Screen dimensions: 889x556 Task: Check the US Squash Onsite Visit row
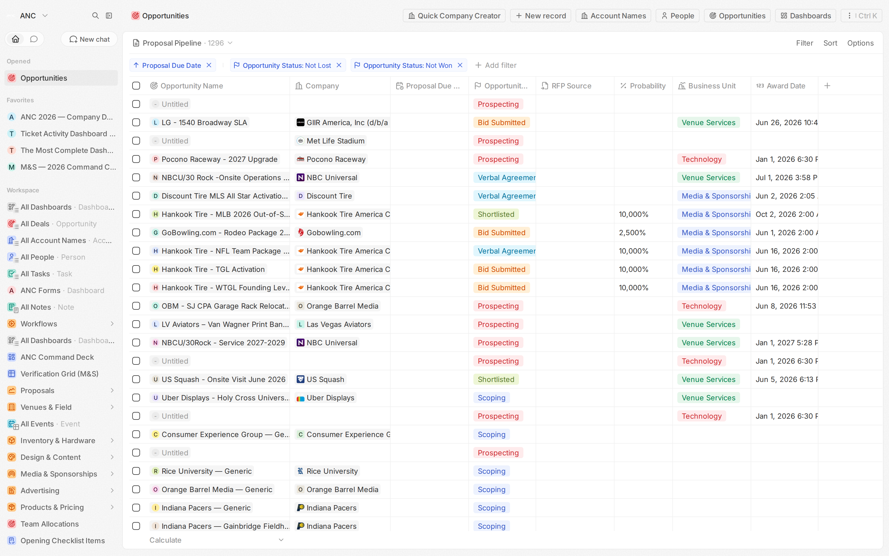[x=136, y=379]
